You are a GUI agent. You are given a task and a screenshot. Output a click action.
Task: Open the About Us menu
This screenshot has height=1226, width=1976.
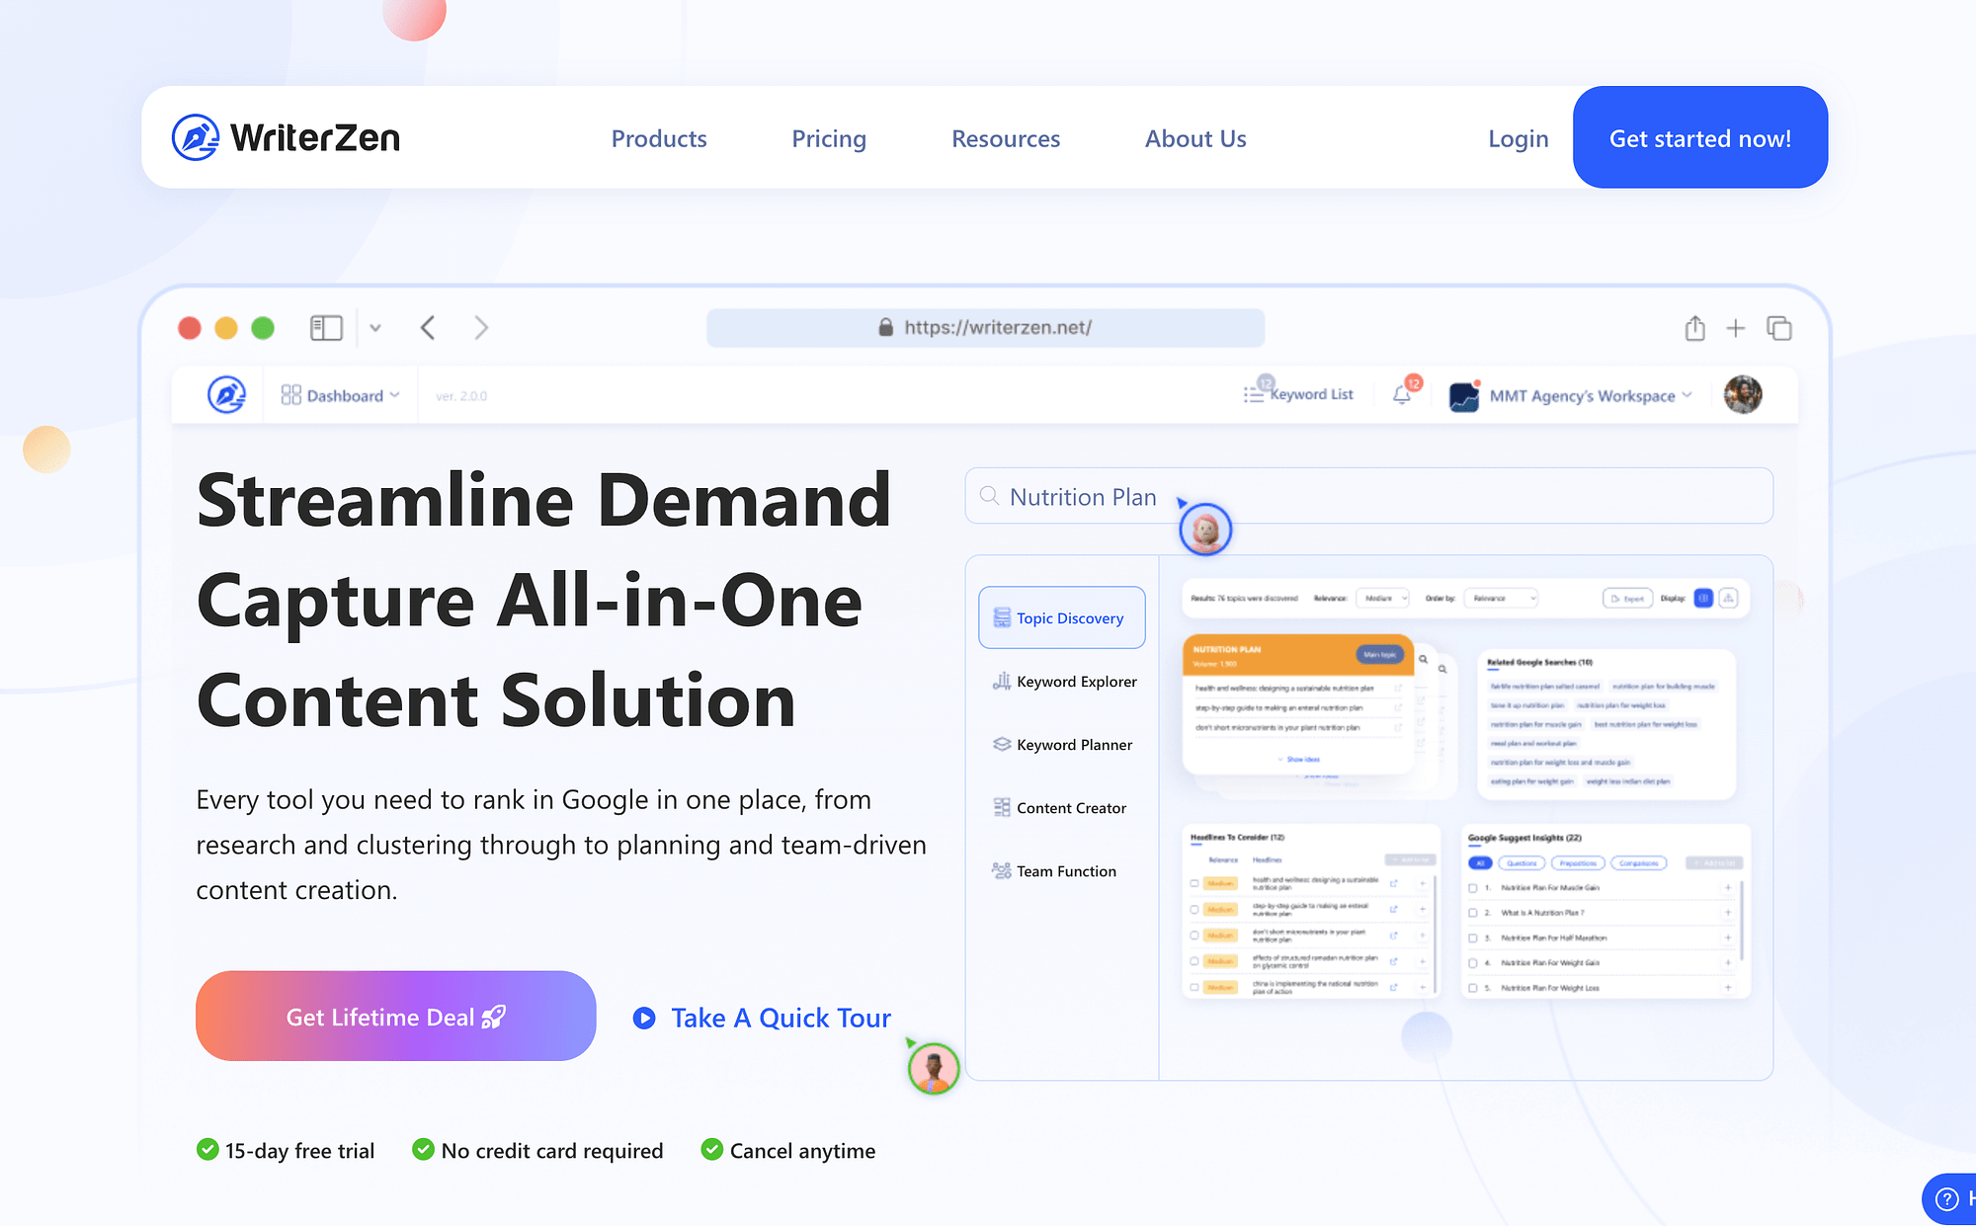1195,138
